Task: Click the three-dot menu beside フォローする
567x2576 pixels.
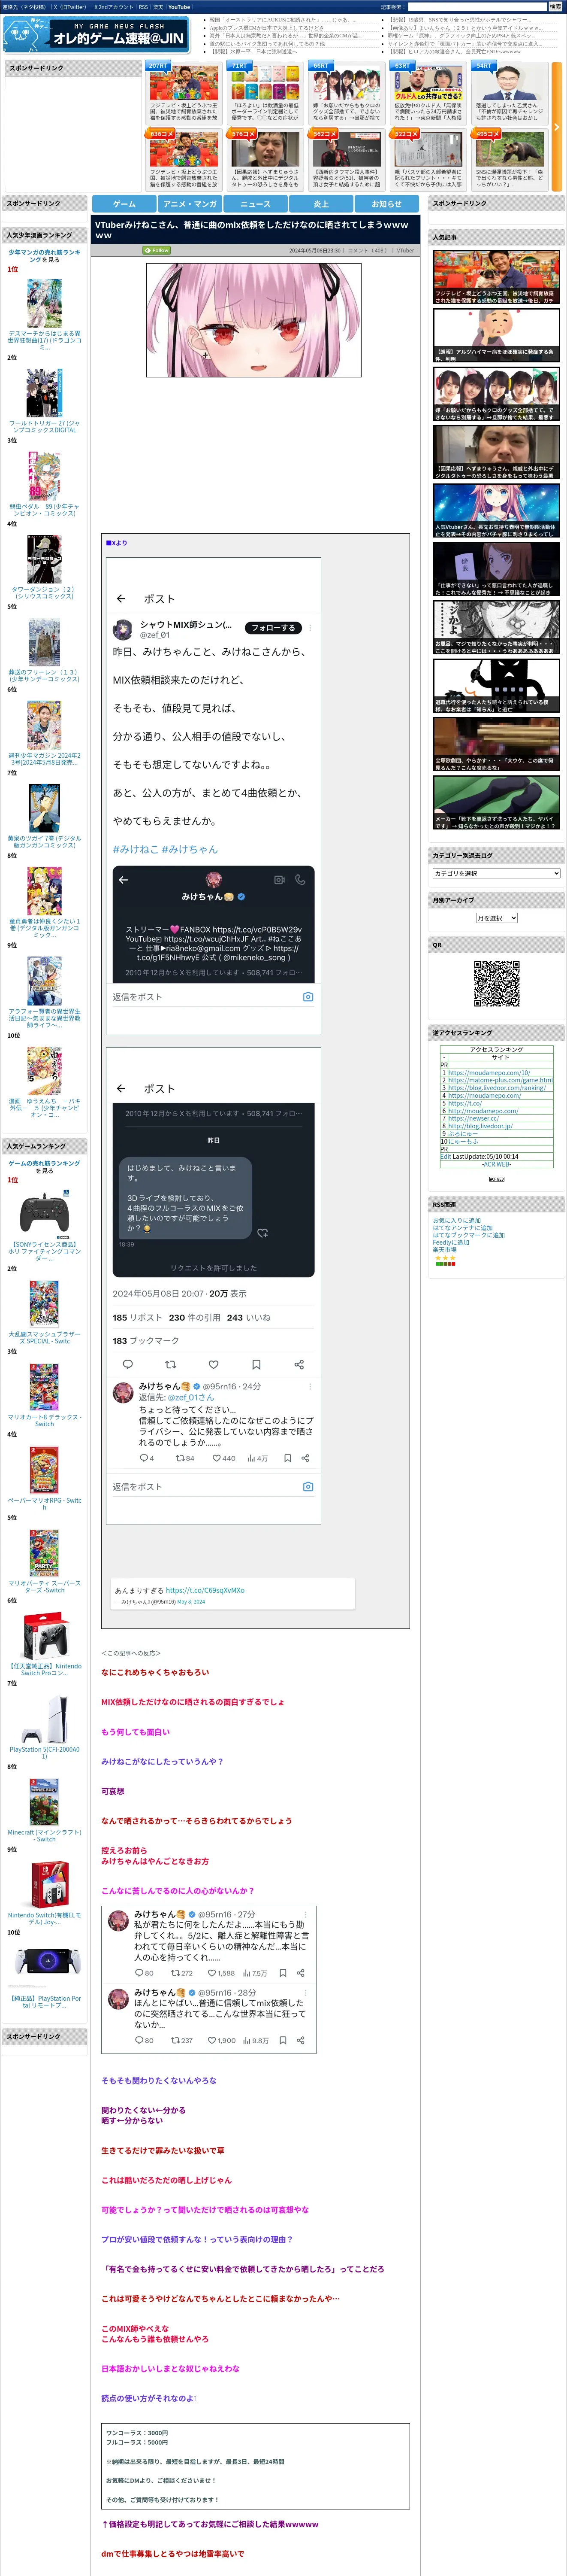Action: pyautogui.click(x=310, y=628)
